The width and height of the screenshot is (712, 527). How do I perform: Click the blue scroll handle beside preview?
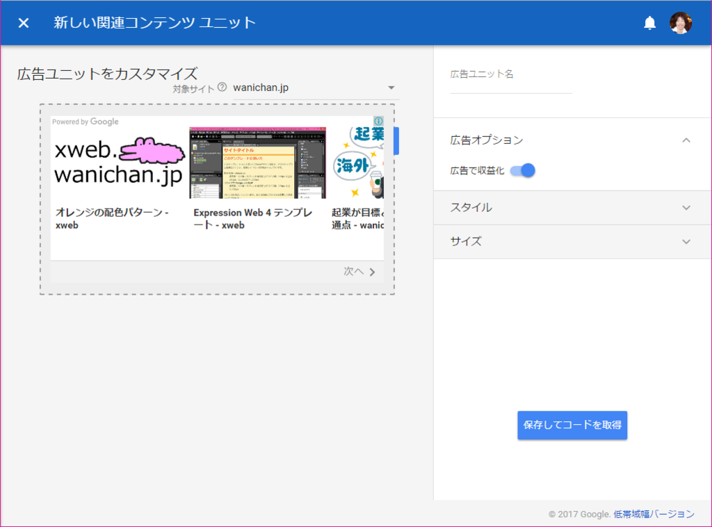click(396, 141)
